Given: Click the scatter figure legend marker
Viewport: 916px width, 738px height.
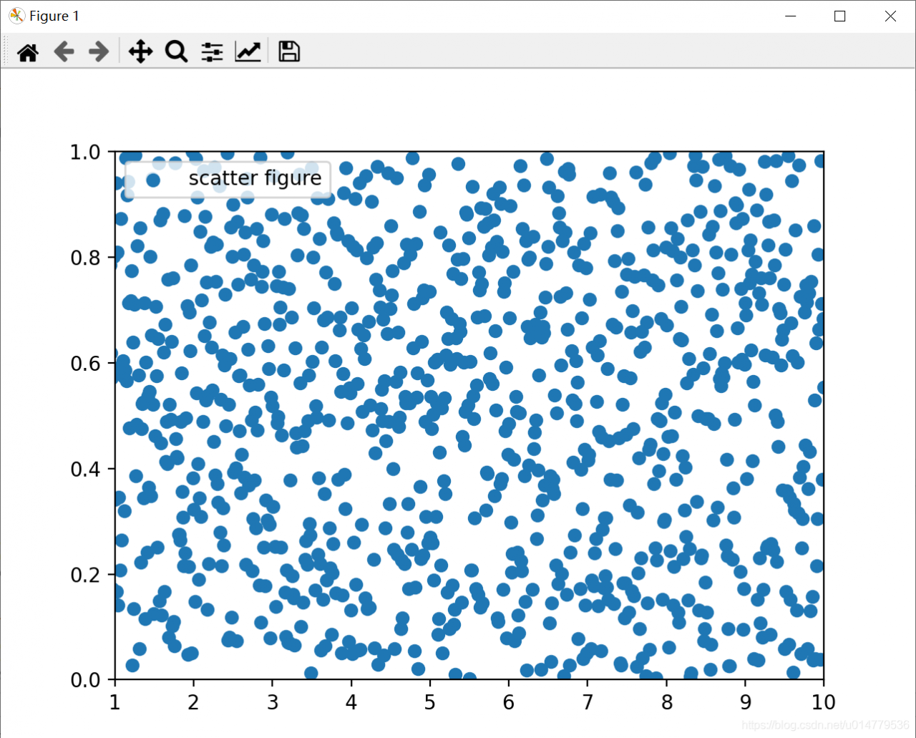Looking at the screenshot, I should click(x=152, y=178).
